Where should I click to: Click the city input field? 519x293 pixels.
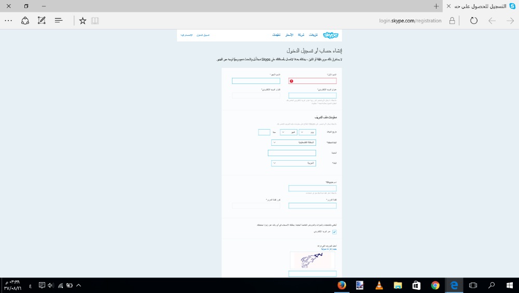(292, 153)
